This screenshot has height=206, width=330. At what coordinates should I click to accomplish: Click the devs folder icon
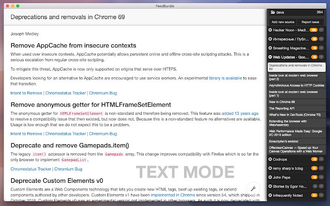click(x=273, y=12)
